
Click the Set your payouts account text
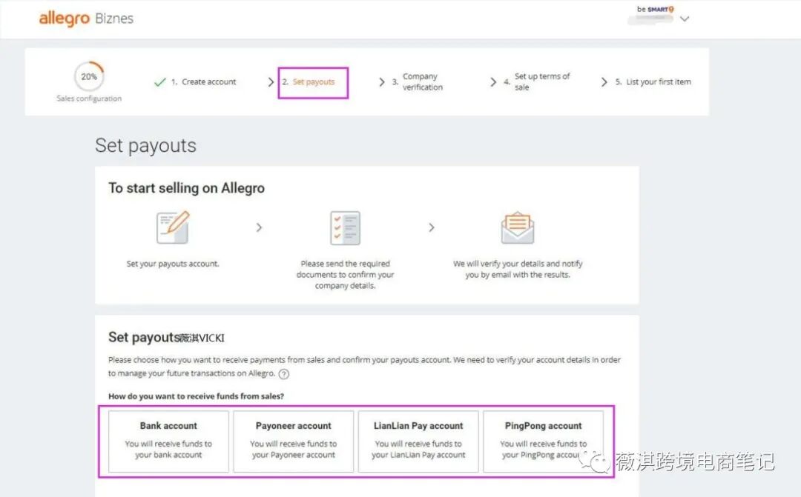173,264
